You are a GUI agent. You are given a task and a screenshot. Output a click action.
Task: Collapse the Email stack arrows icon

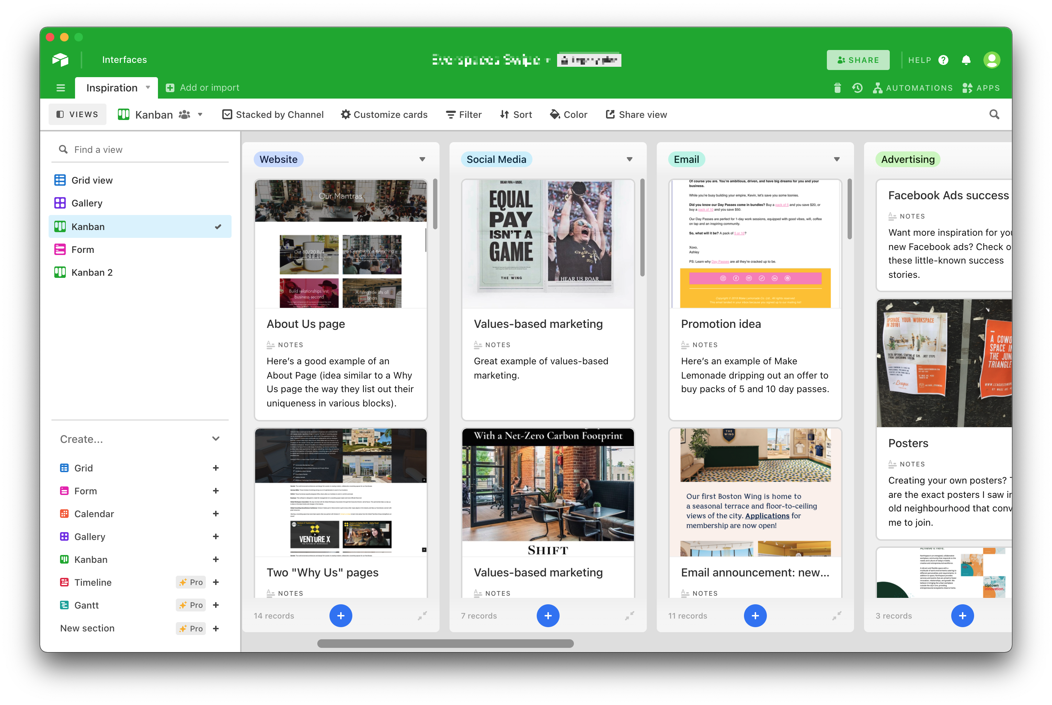pyautogui.click(x=836, y=615)
